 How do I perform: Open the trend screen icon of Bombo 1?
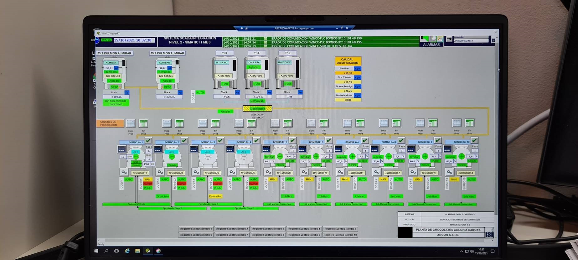coord(122,149)
